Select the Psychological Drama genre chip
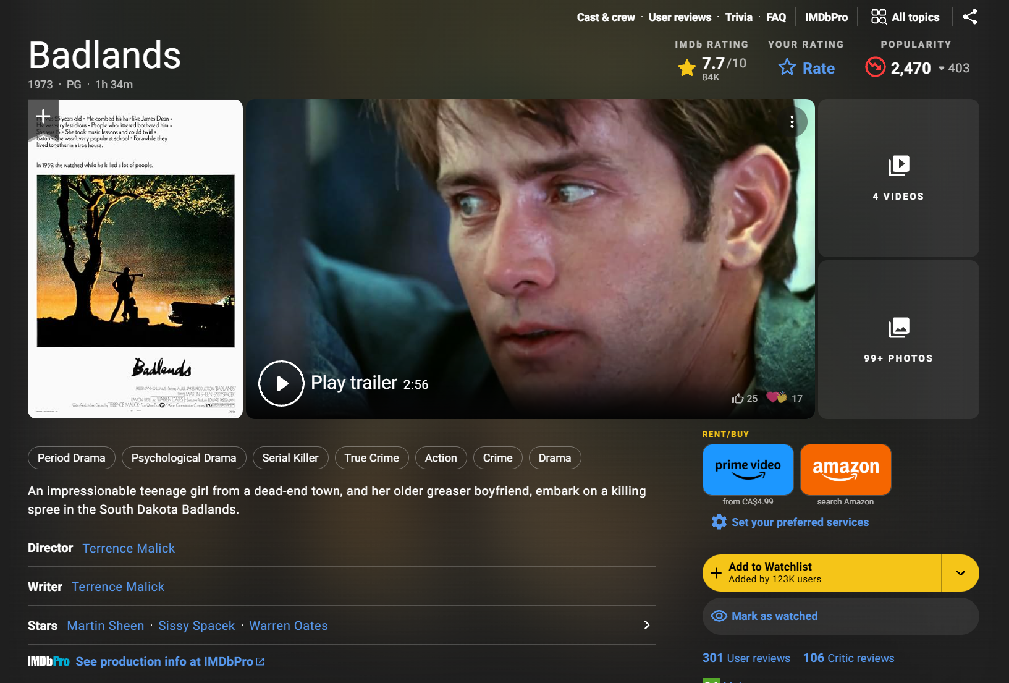This screenshot has height=683, width=1009. (184, 458)
